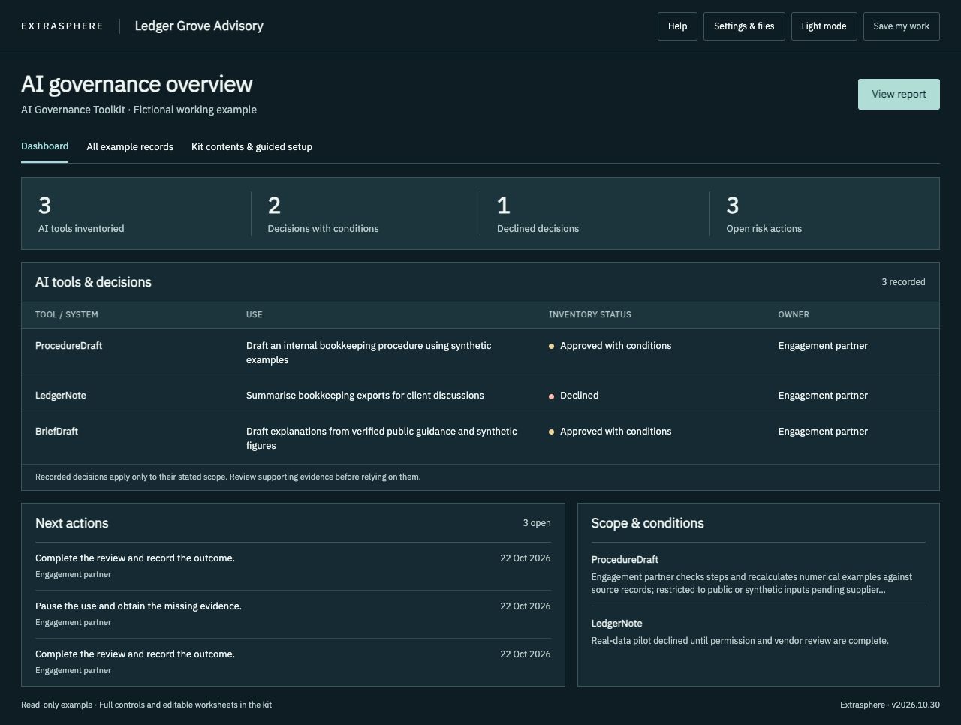Click the Open risk actions stat
Screen dimensions: 961x725
click(824, 214)
